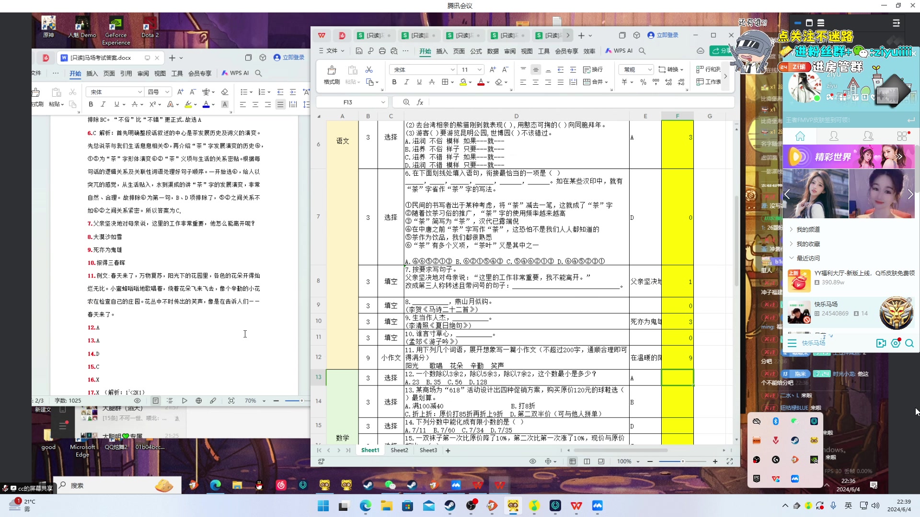The width and height of the screenshot is (920, 517).
Task: Click the spreadsheet zoom slider handle
Action: click(682, 461)
